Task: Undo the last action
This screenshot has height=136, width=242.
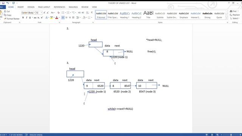Action: (8, 3)
